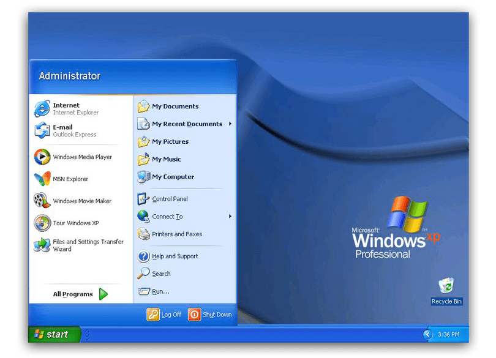This screenshot has width=496, height=358.
Task: Click the 'My Recent Documents' text
Action: tap(187, 124)
